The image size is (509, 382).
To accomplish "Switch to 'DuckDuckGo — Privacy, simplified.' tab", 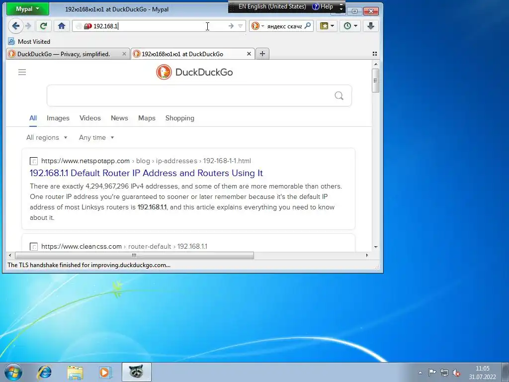I will point(64,54).
